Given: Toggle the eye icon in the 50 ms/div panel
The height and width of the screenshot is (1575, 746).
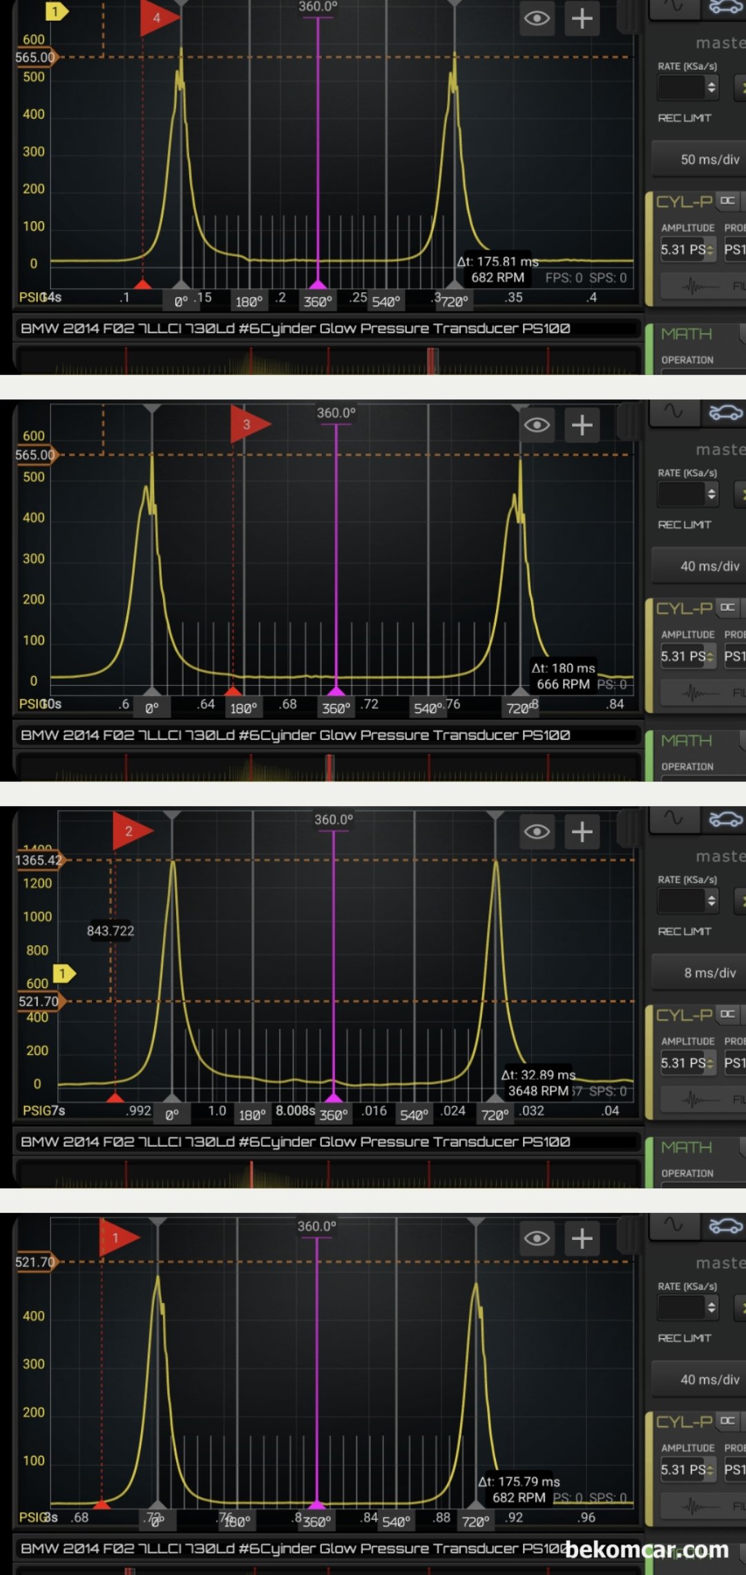Looking at the screenshot, I should [x=537, y=19].
